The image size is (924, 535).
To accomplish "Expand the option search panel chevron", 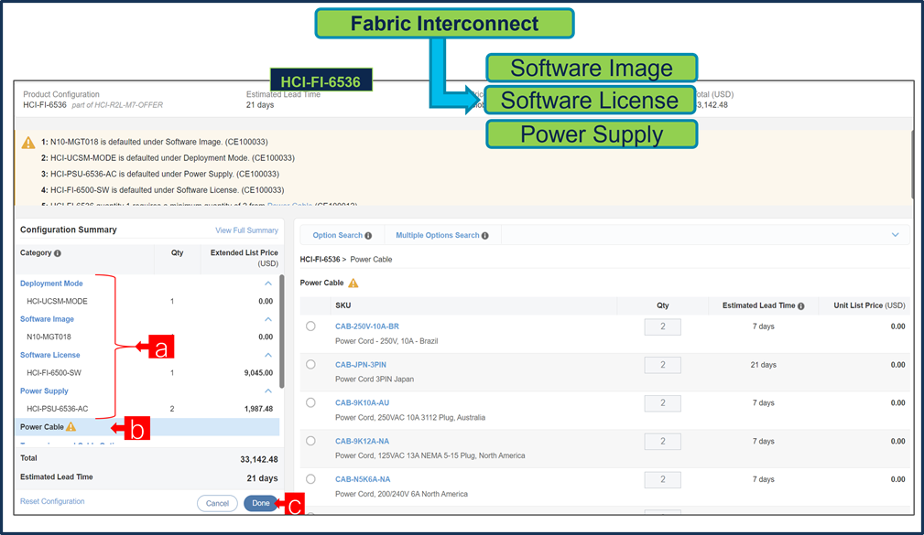I will tap(895, 235).
